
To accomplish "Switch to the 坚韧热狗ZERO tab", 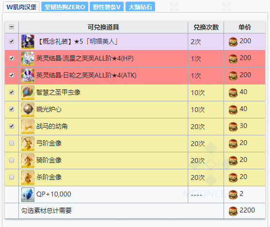I will pos(65,7).
